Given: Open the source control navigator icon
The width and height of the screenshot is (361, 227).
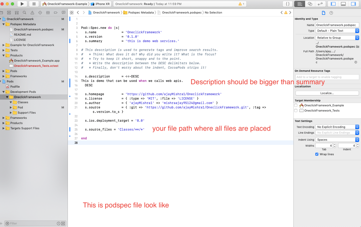Looking at the screenshot, I should (9, 12).
